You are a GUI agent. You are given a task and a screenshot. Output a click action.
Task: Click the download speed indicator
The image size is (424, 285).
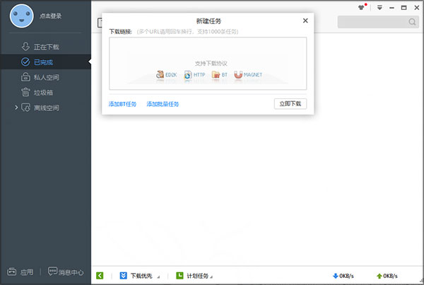click(x=343, y=276)
